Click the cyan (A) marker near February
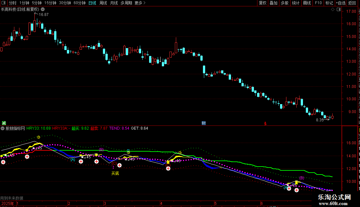The height and width of the screenshot is (207, 360). click(73, 159)
